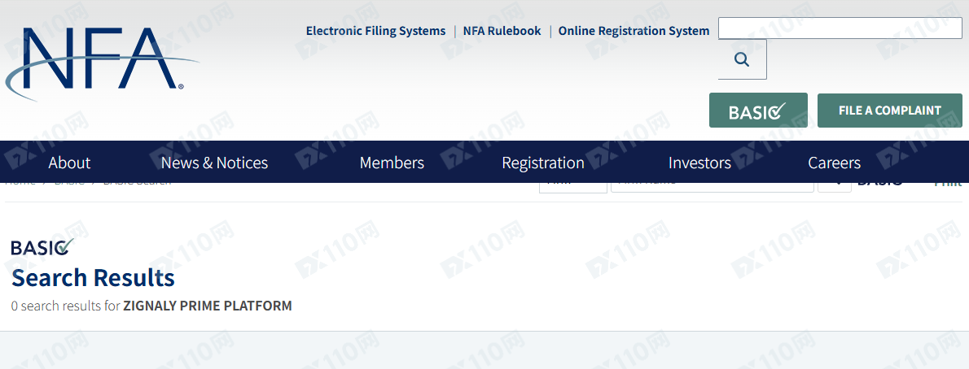This screenshot has width=969, height=369.
Task: Expand the search type dropdown below navigation
Action: click(573, 188)
